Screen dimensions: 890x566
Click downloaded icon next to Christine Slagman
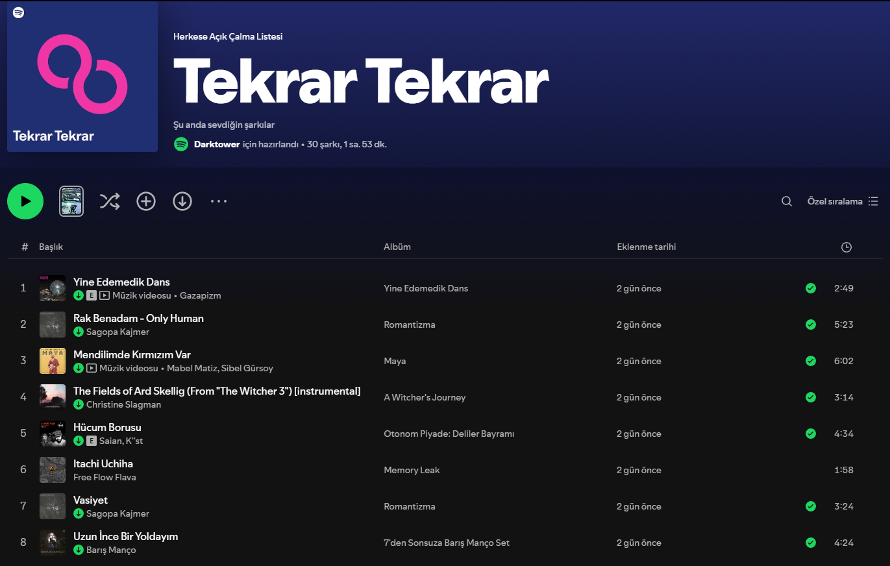tap(79, 404)
